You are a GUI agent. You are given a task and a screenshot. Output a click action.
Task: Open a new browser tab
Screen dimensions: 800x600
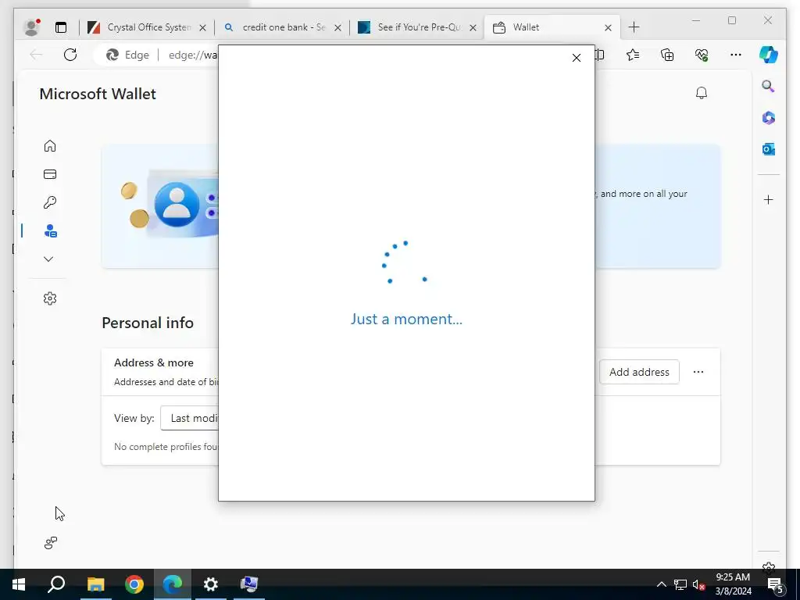[x=634, y=27]
